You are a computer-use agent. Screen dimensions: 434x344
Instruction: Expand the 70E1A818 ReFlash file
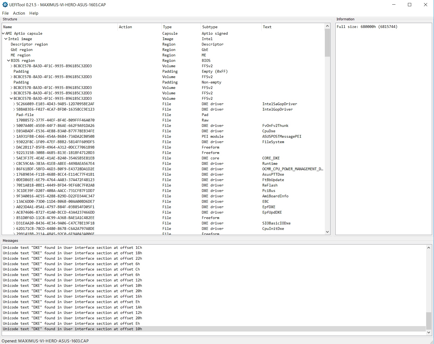[x=14, y=185]
